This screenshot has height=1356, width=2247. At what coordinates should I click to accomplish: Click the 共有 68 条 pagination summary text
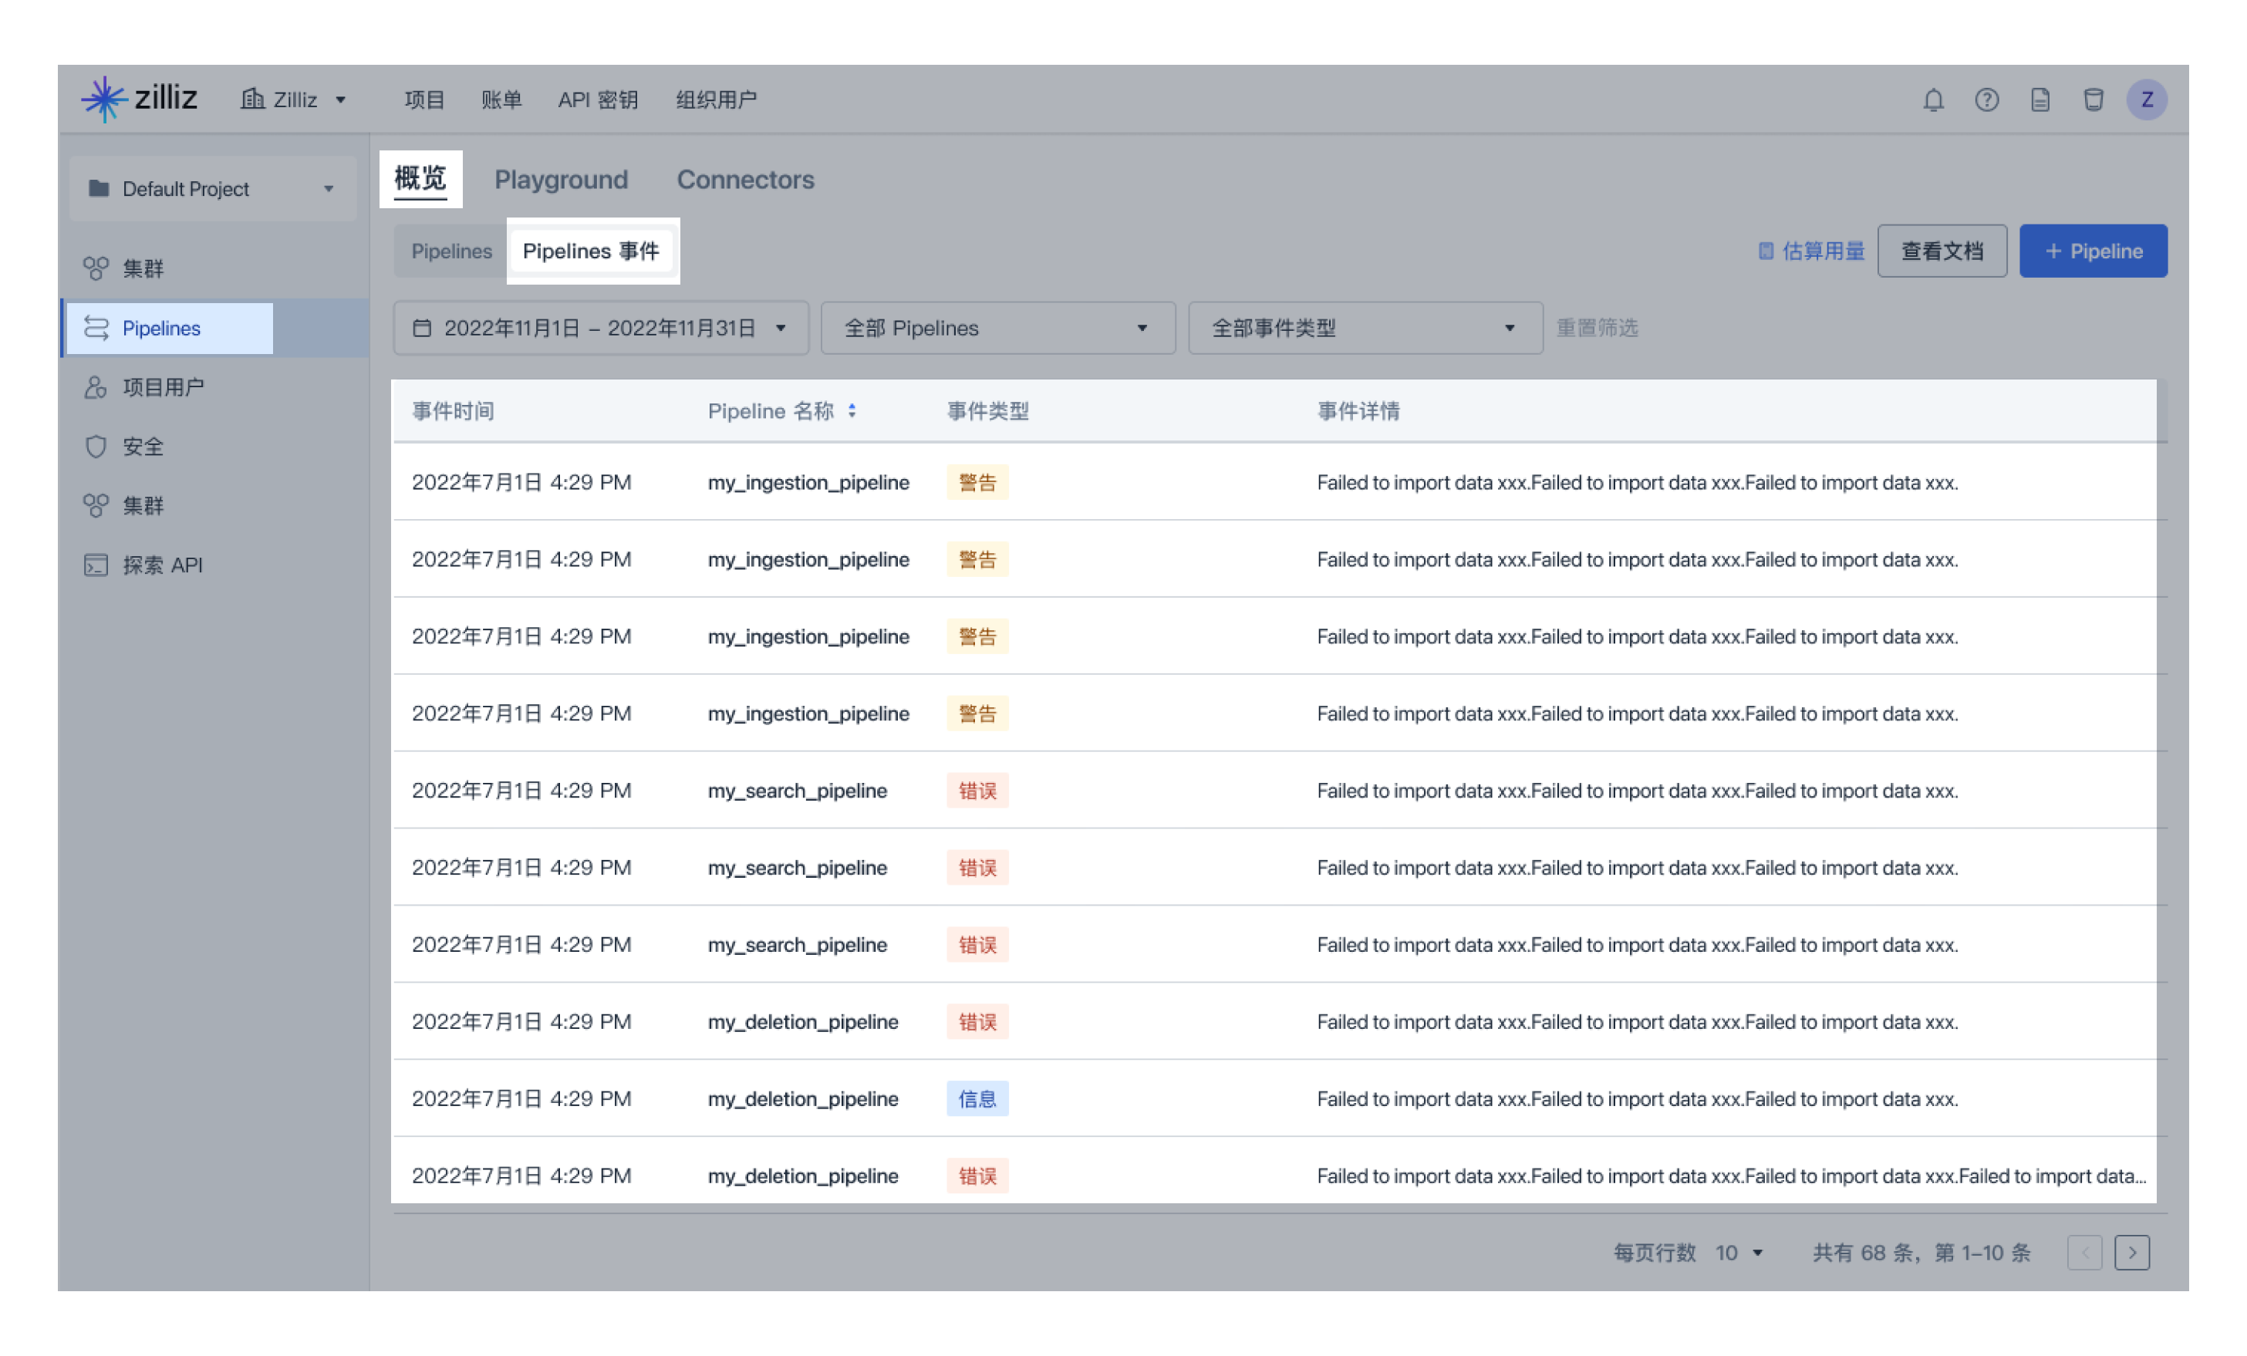pyautogui.click(x=1921, y=1252)
